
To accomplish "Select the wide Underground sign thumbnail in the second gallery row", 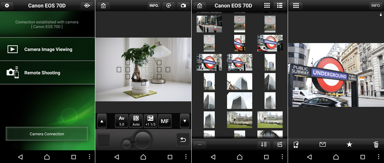I will point(270,43).
